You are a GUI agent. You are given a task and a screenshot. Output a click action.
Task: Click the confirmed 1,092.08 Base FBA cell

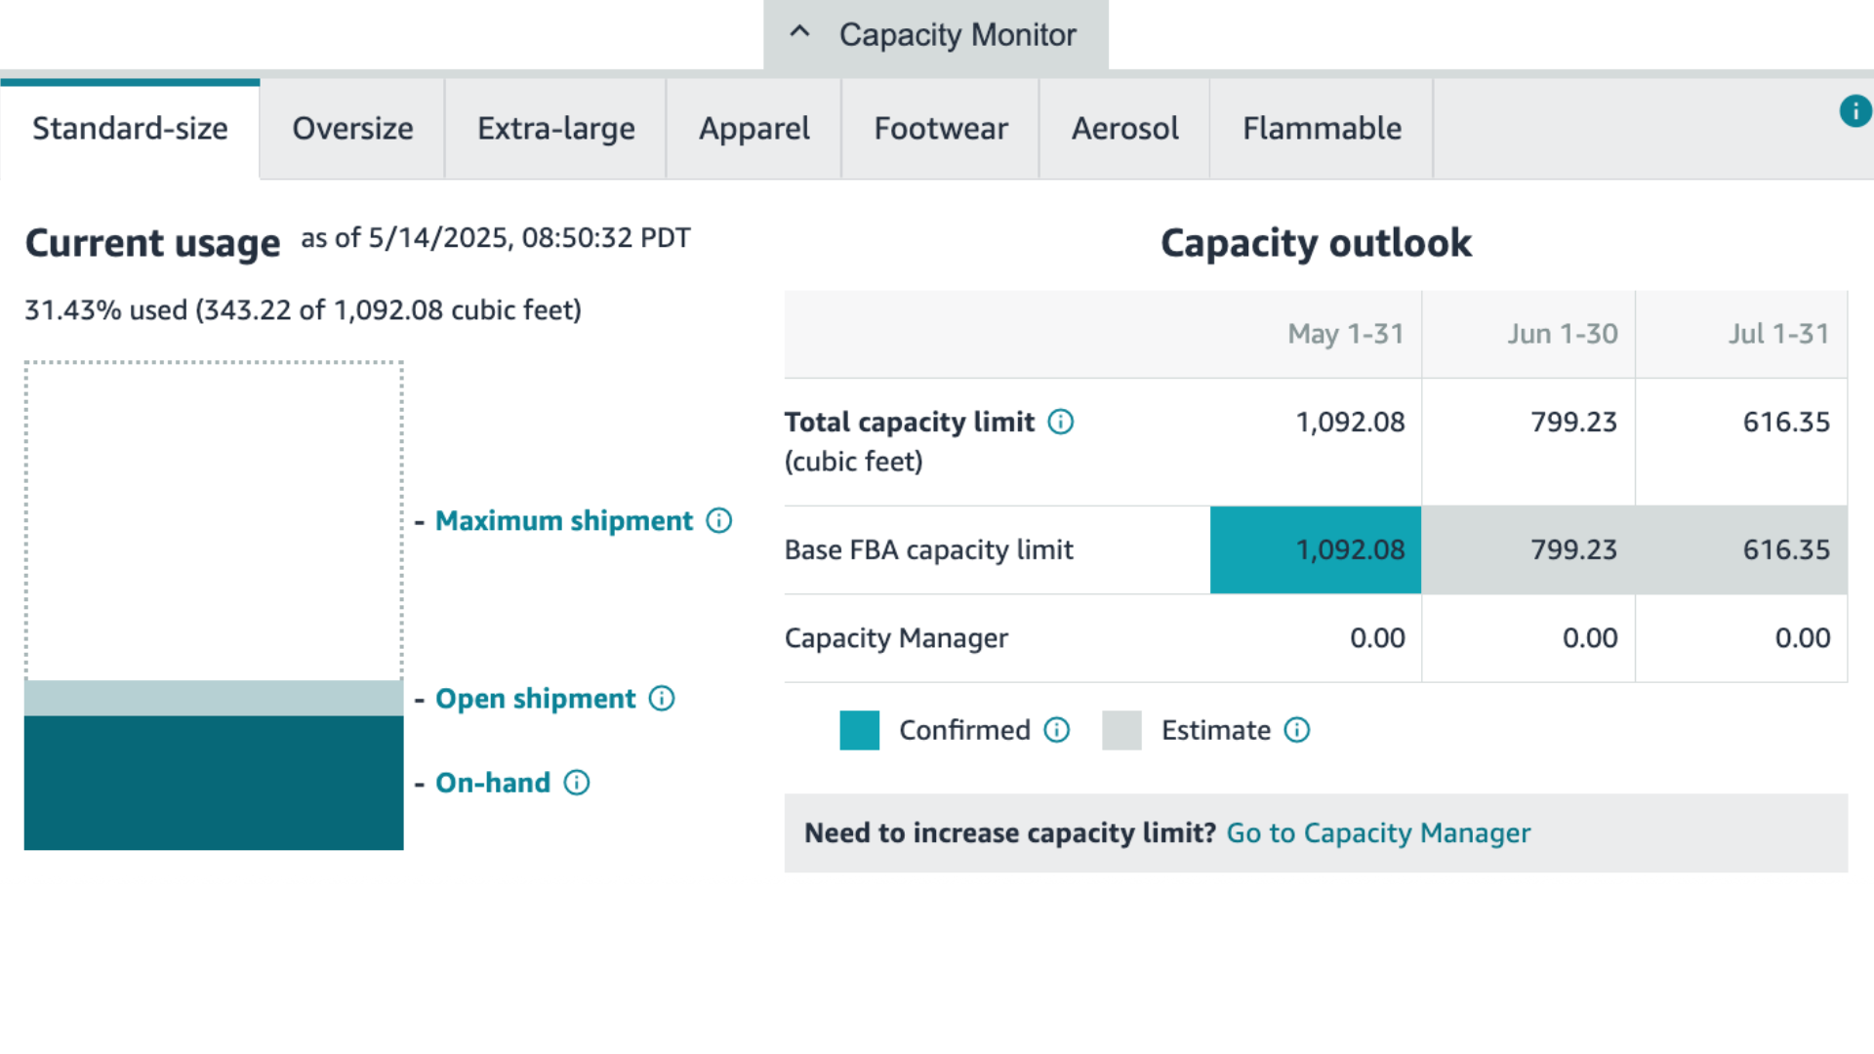1316,550
